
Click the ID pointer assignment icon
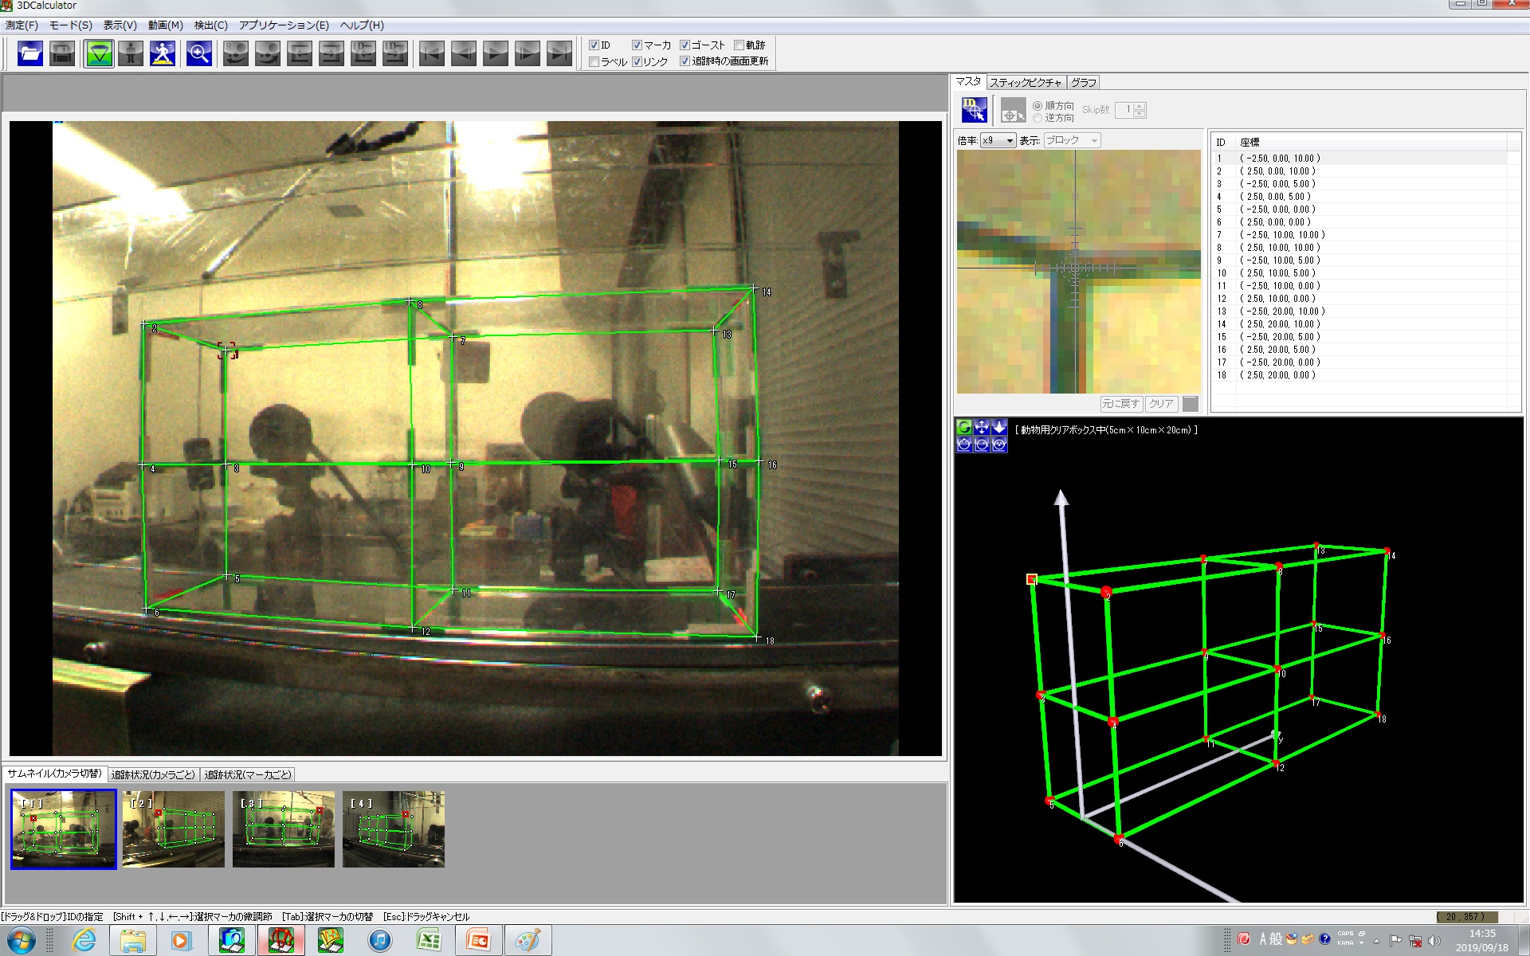point(974,110)
